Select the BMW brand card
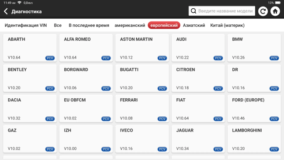This screenshot has height=160, width=284. [x=254, y=48]
